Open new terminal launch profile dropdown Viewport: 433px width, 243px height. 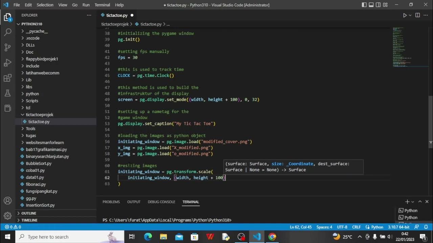pos(413,201)
